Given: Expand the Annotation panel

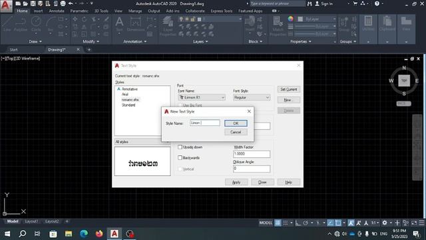Looking at the screenshot, I should pyautogui.click(x=135, y=41).
